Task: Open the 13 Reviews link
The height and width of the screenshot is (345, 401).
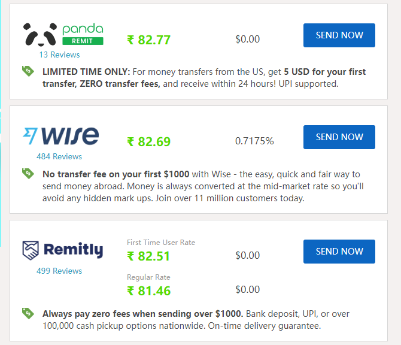Action: pos(59,55)
